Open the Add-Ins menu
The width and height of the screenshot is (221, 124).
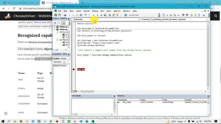[x=117, y=11]
